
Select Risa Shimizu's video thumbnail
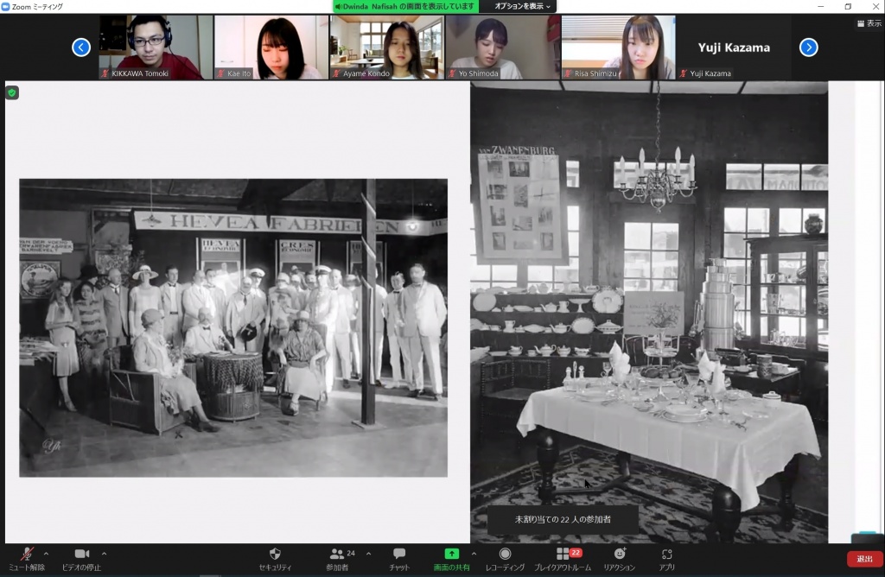618,48
